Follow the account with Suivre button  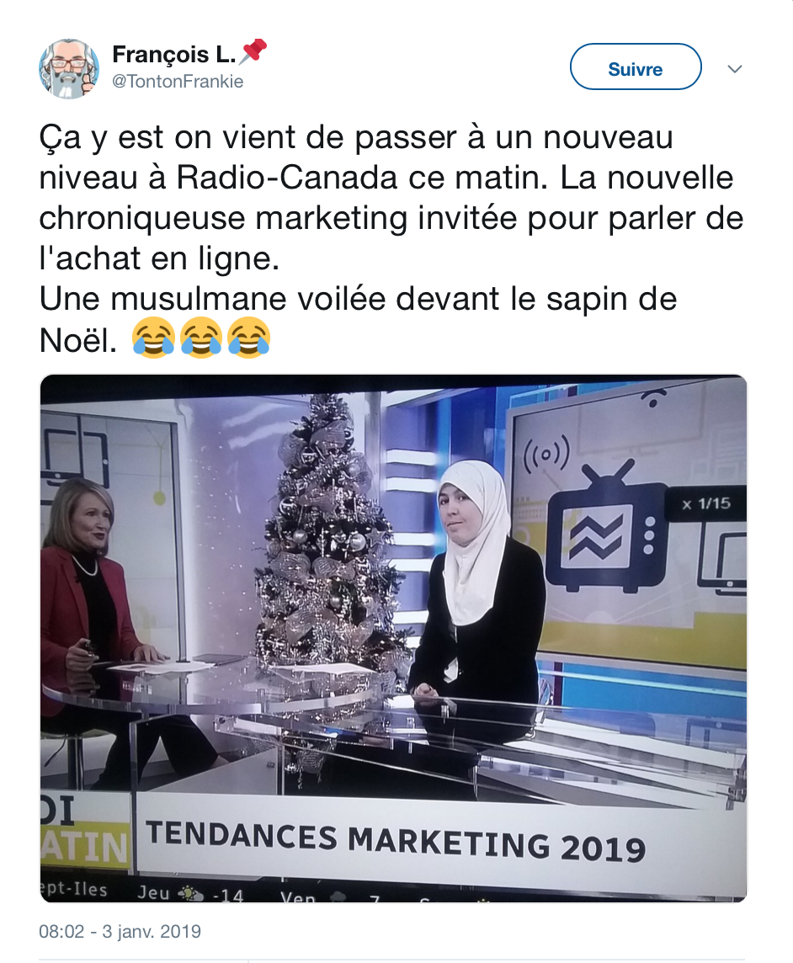[x=636, y=67]
